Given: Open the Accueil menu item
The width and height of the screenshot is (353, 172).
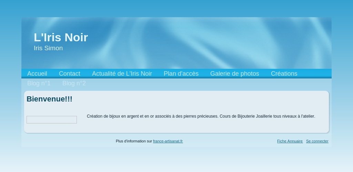Looking at the screenshot, I should [37, 74].
